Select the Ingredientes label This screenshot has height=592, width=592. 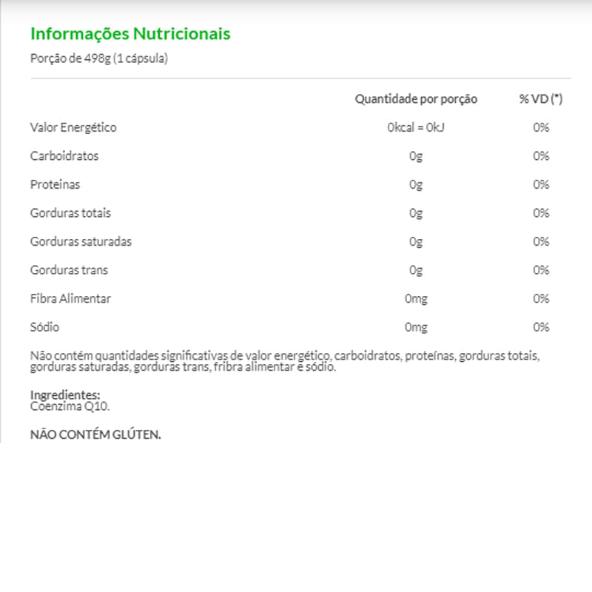[x=65, y=394]
